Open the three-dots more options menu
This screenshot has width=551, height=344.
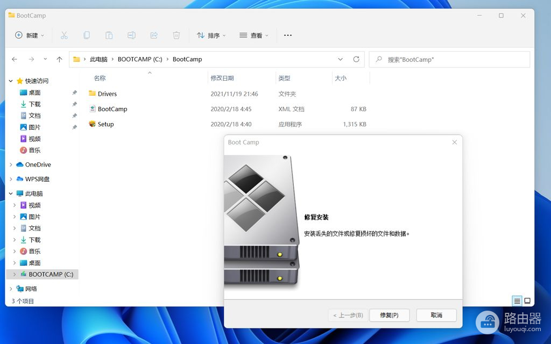click(288, 35)
